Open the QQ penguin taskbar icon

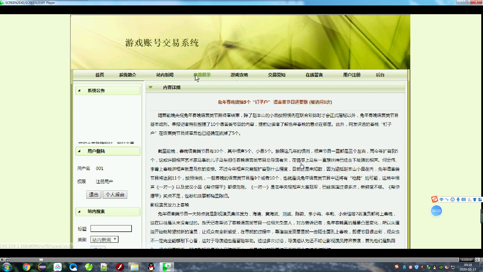(x=151, y=267)
